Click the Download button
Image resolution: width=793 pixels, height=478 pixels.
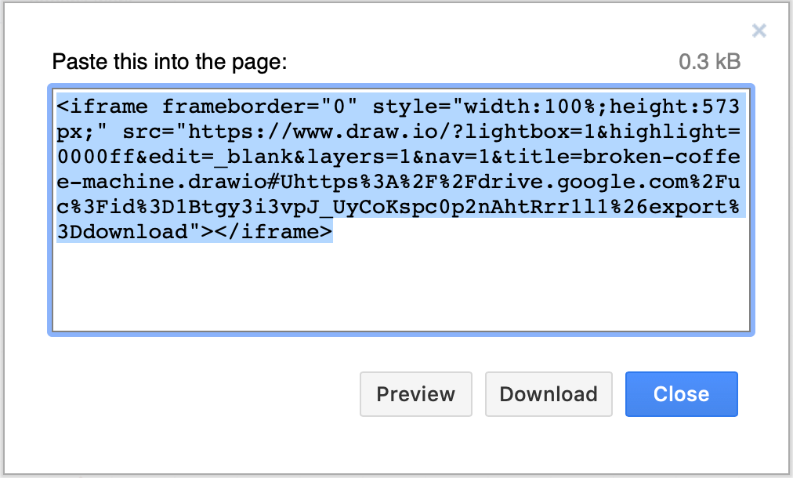tap(549, 394)
